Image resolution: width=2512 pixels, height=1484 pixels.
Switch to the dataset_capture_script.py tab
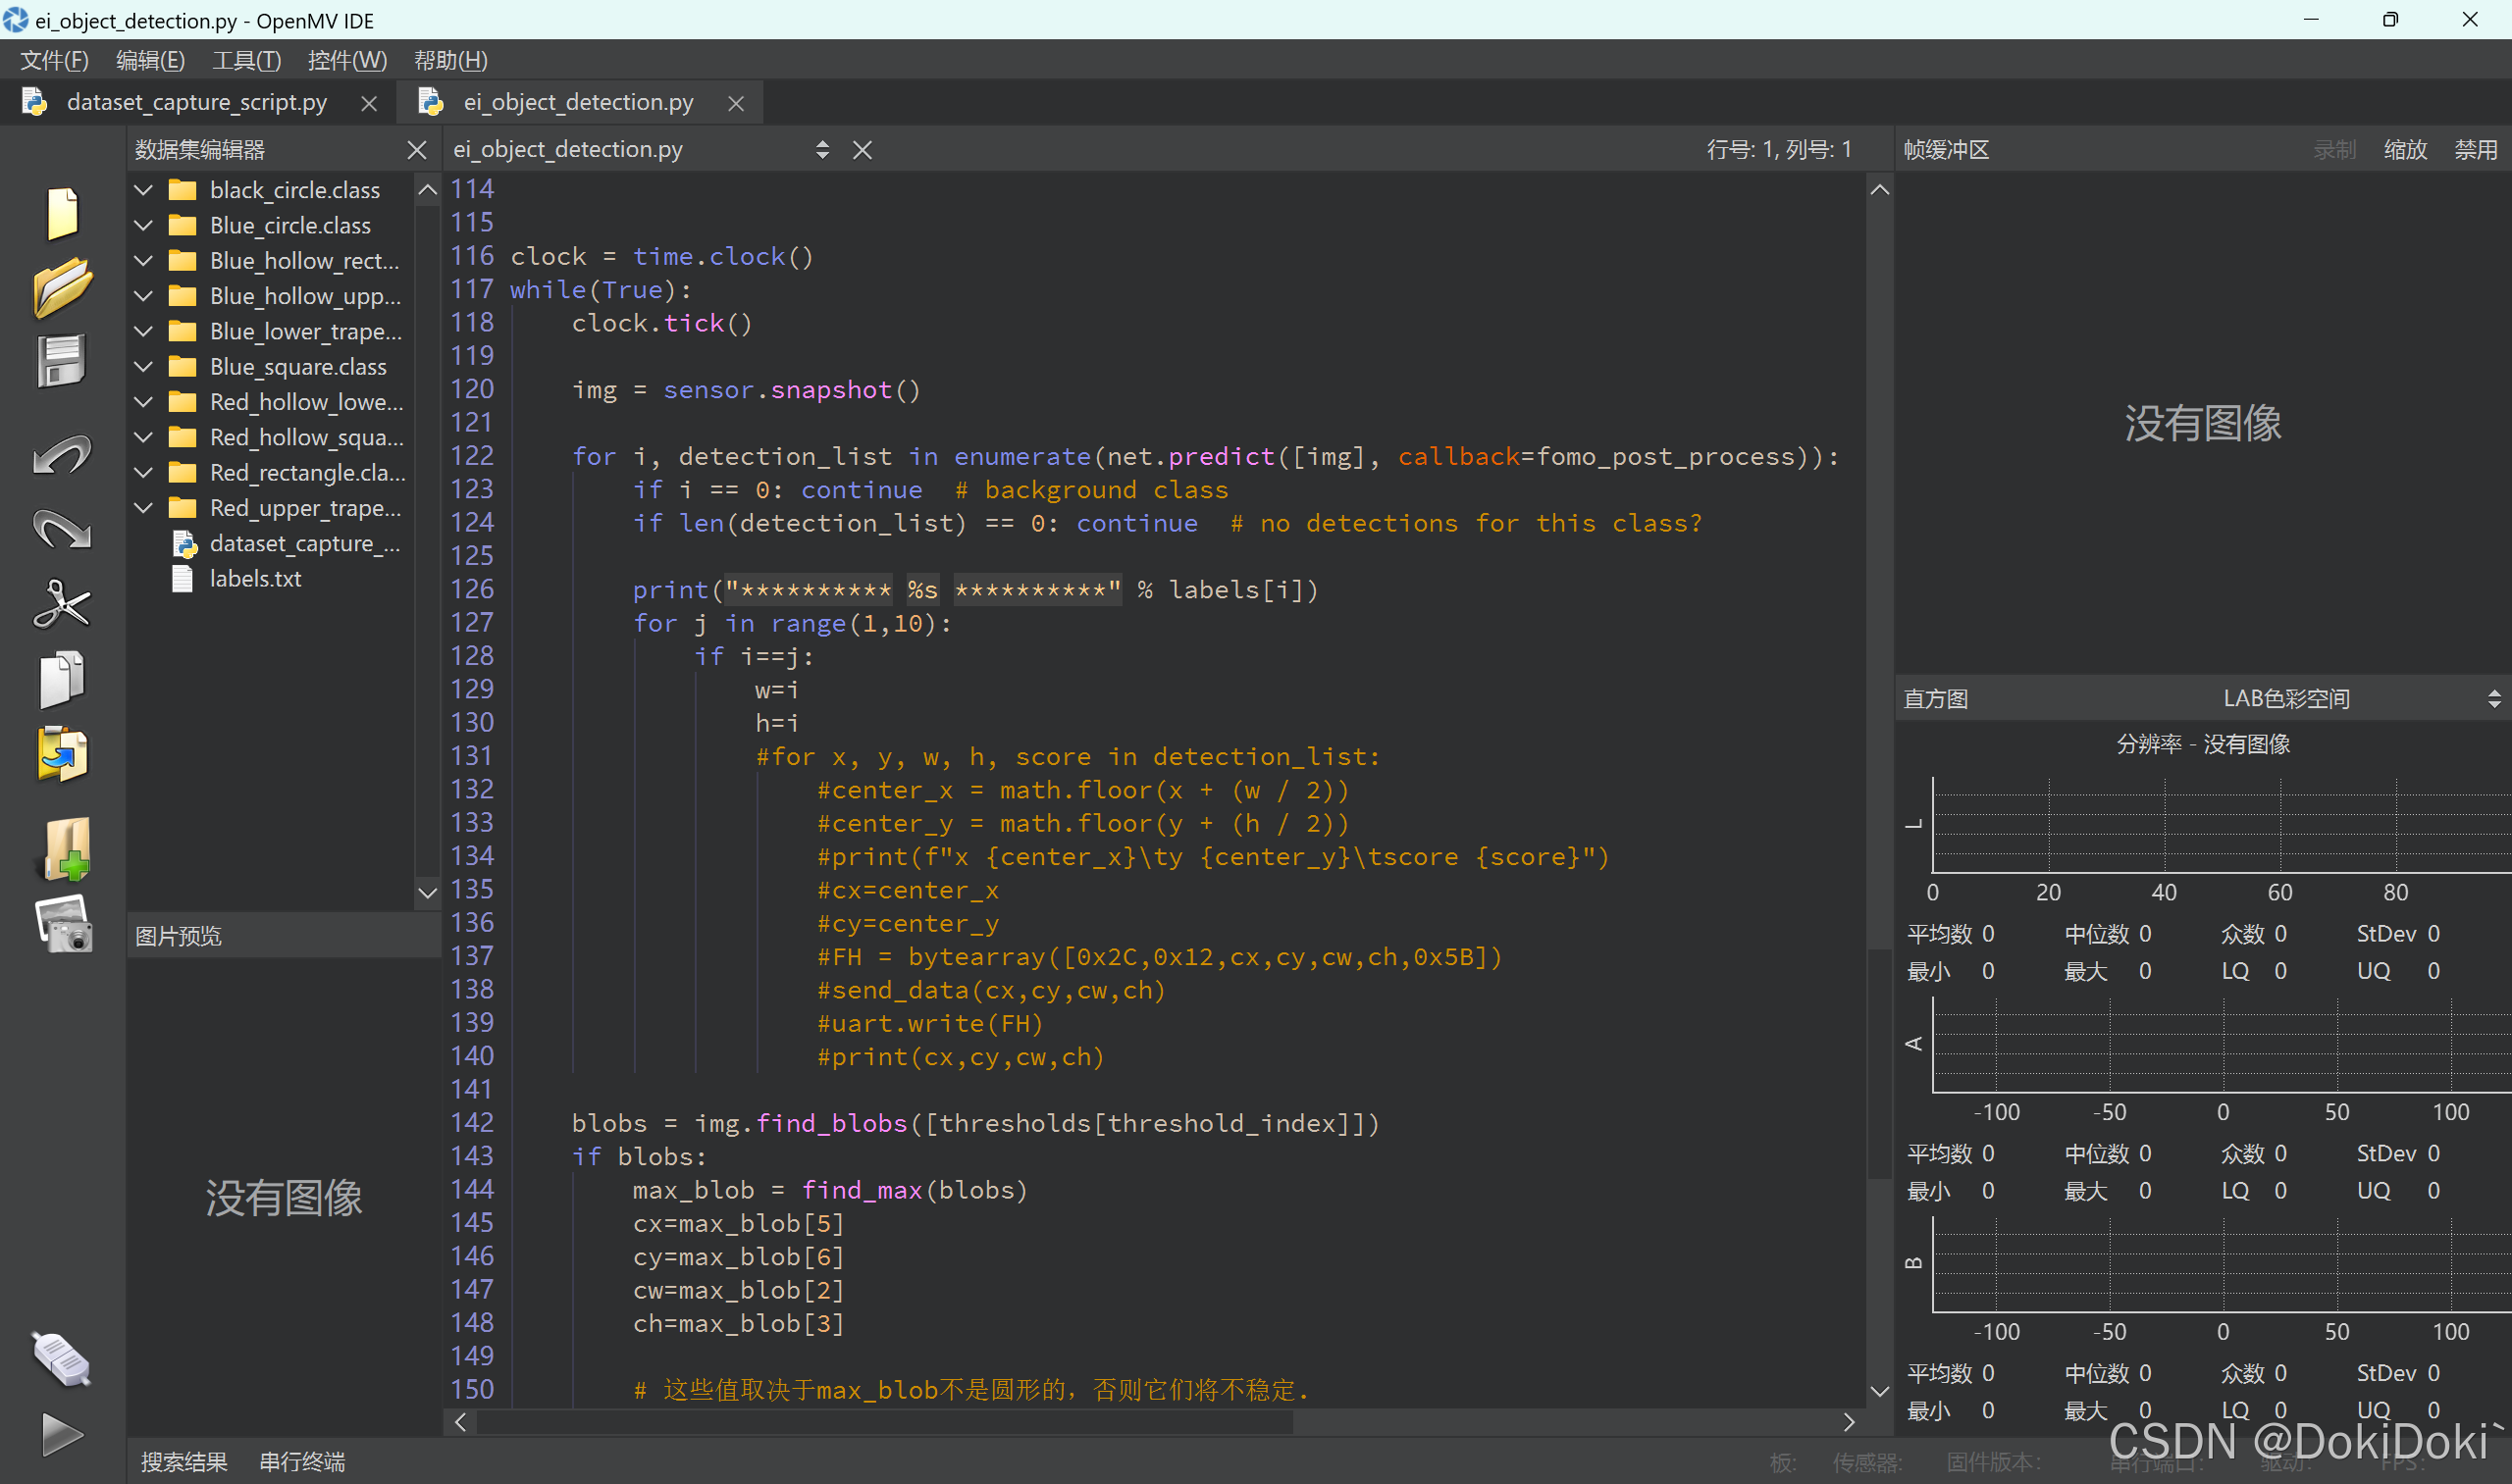click(x=197, y=102)
